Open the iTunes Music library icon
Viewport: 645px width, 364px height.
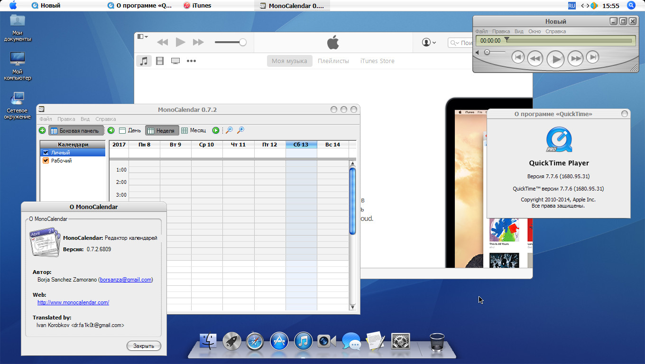144,61
